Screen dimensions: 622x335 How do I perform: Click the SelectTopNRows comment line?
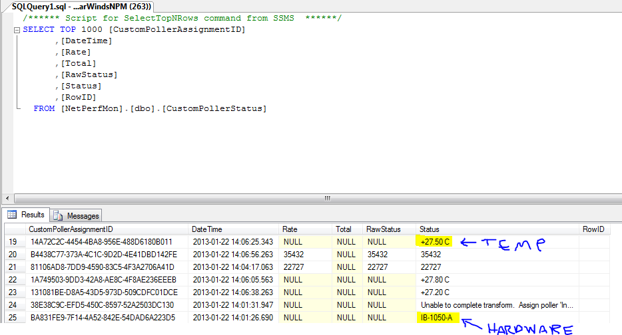coord(182,18)
